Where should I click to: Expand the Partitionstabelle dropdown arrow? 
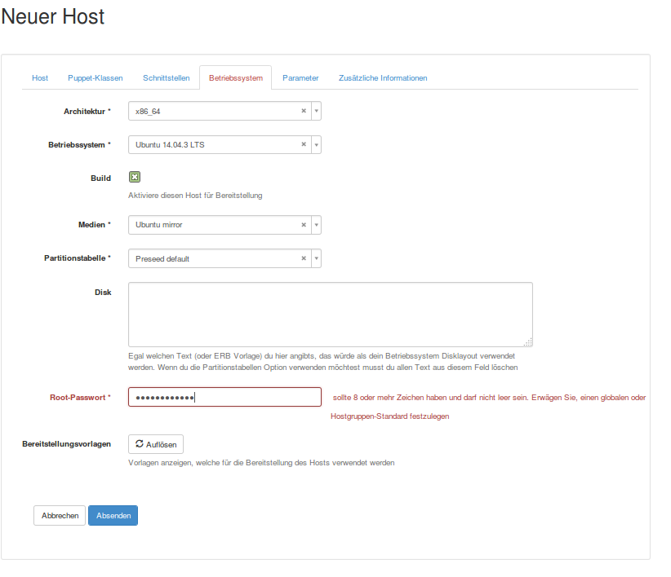pyautogui.click(x=316, y=259)
